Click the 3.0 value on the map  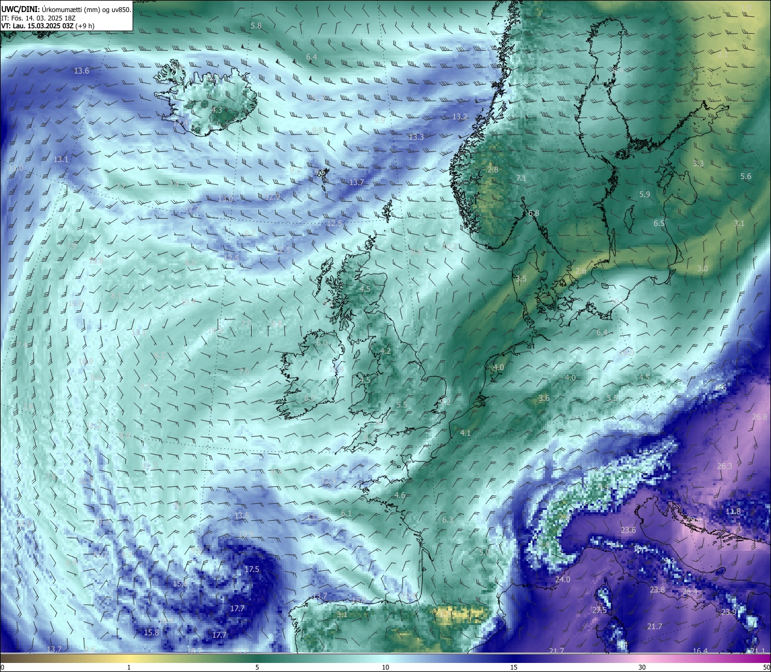coord(702,269)
